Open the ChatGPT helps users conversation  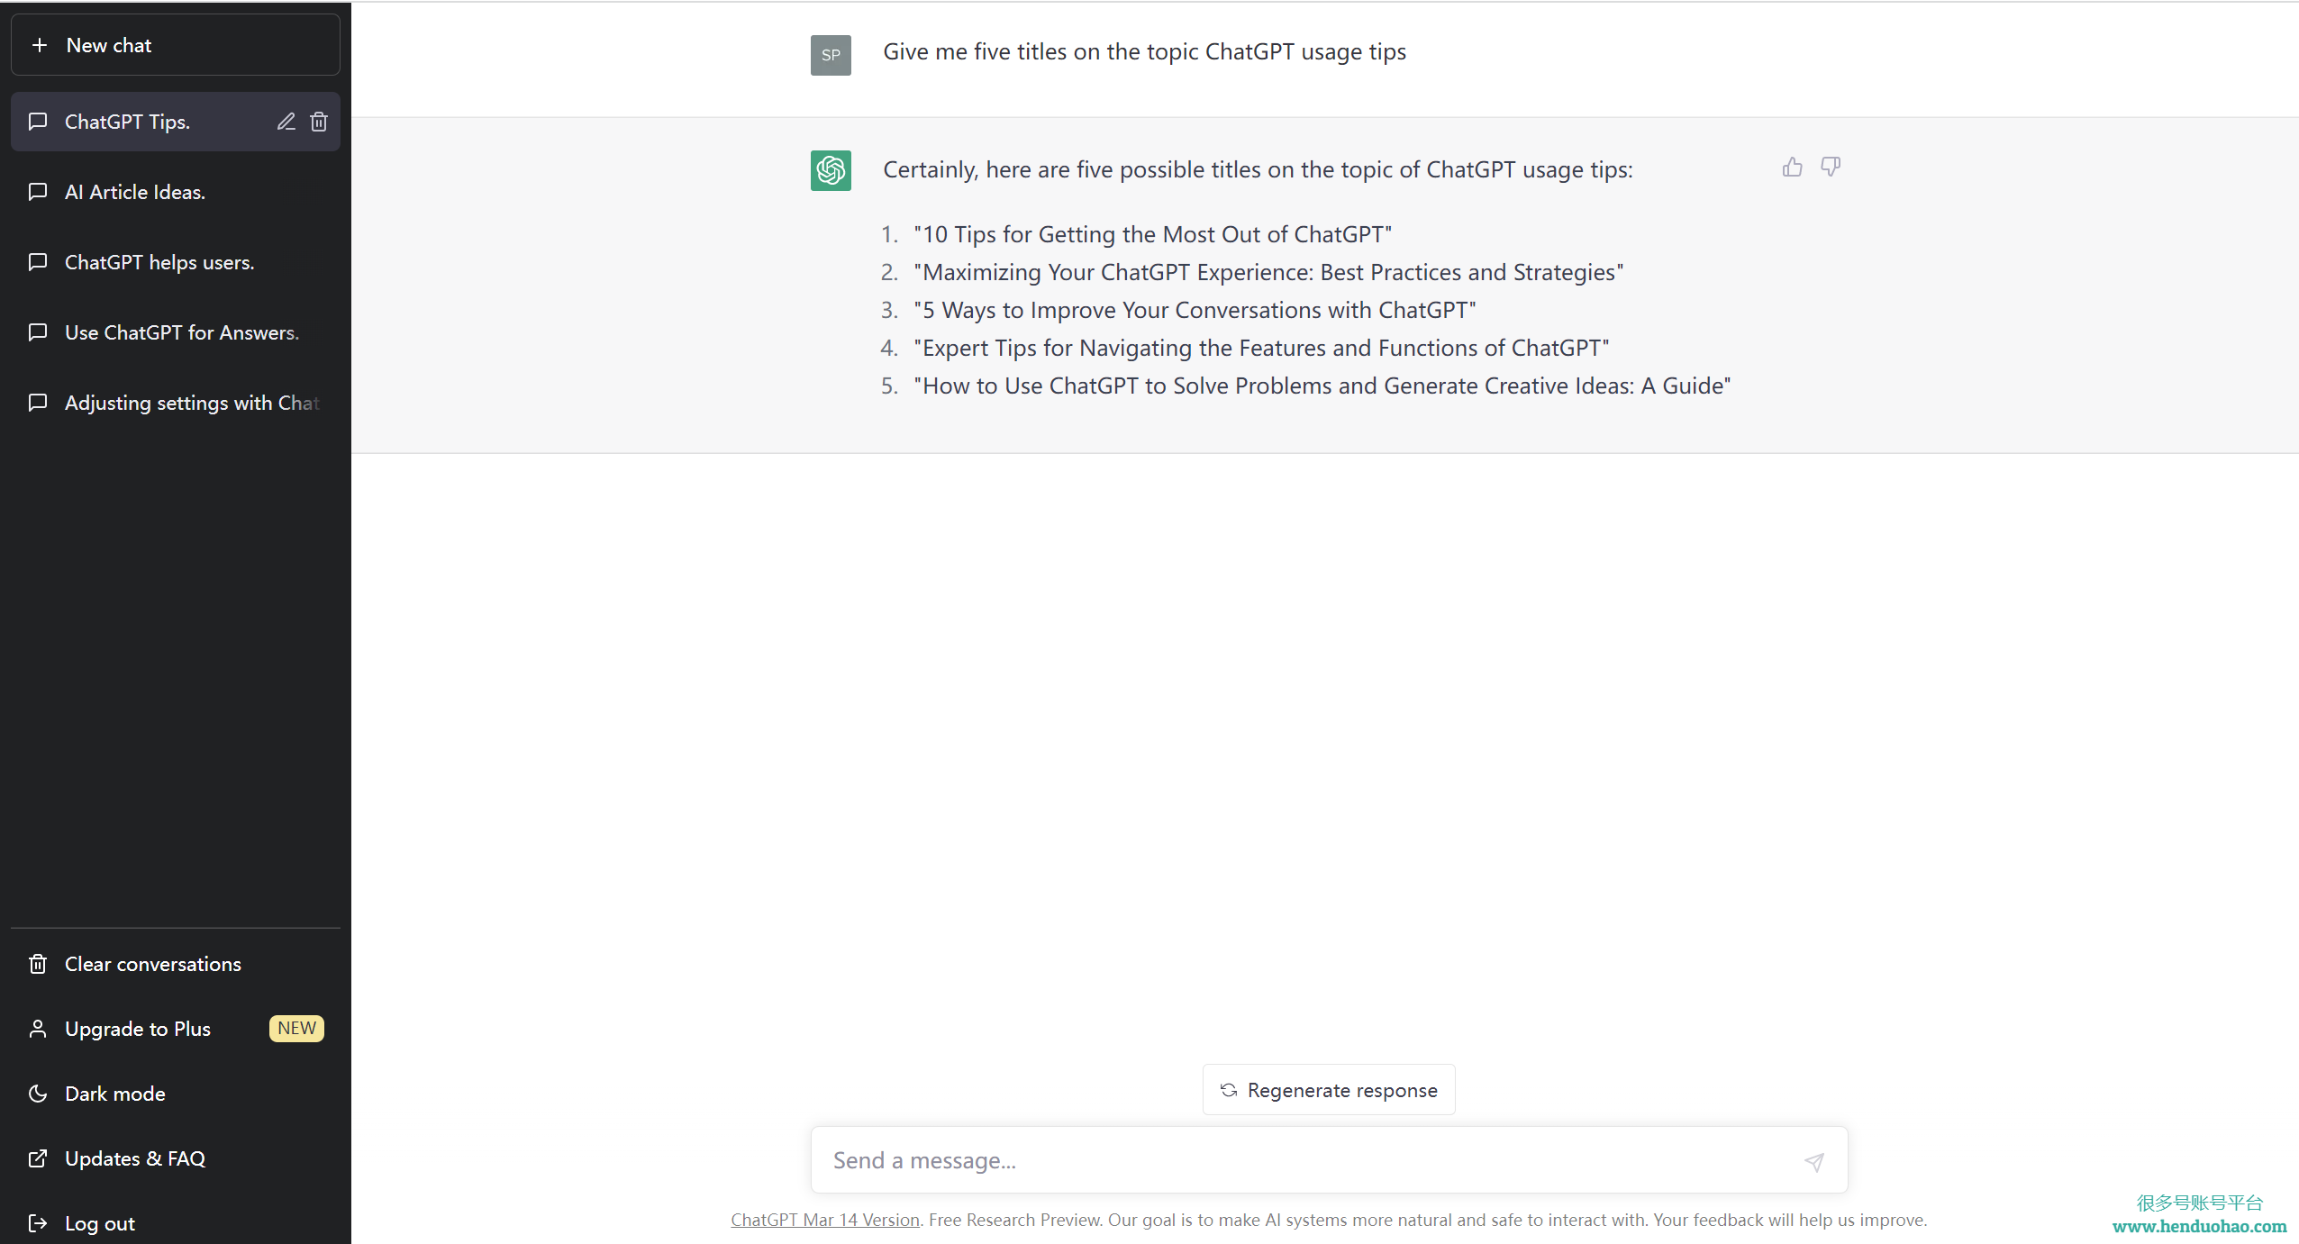pyautogui.click(x=176, y=262)
